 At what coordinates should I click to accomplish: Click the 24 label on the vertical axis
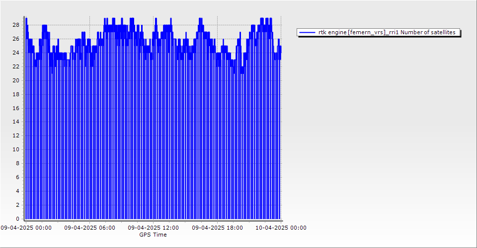(16, 53)
